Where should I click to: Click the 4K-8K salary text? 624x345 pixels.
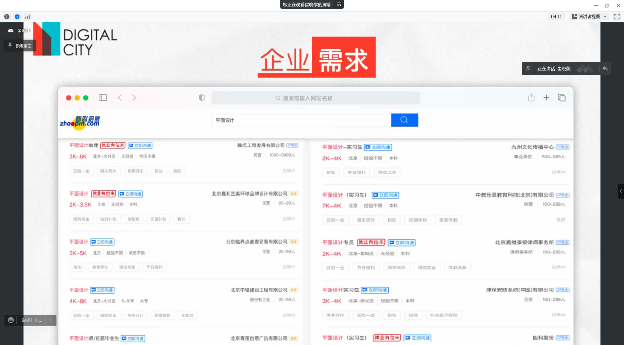[x=78, y=301]
